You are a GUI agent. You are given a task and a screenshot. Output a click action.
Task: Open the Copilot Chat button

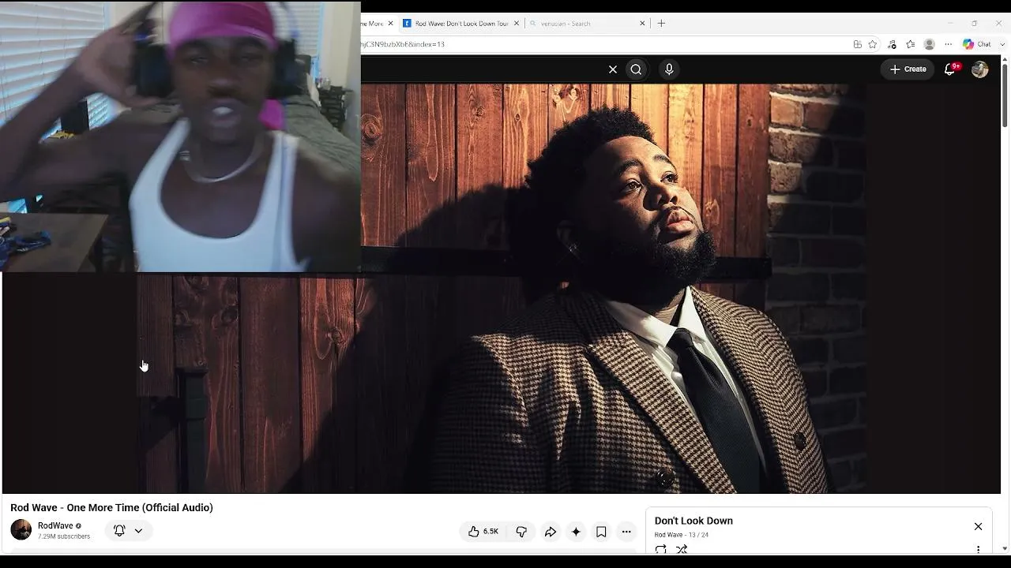click(977, 44)
